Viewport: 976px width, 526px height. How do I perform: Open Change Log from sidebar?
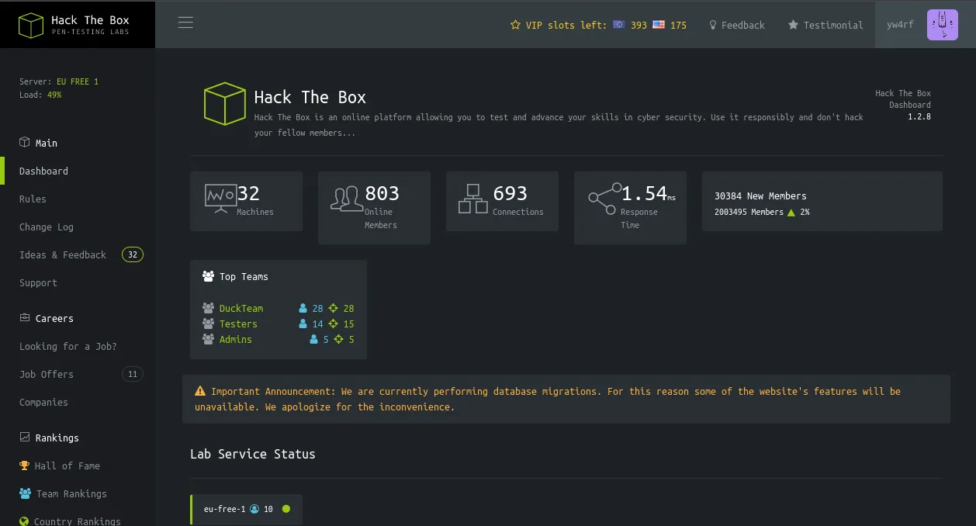tap(47, 227)
